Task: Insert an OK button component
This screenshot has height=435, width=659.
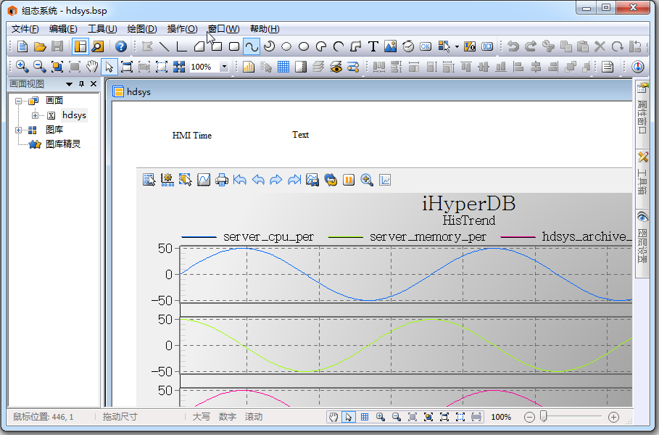Action: (x=426, y=46)
